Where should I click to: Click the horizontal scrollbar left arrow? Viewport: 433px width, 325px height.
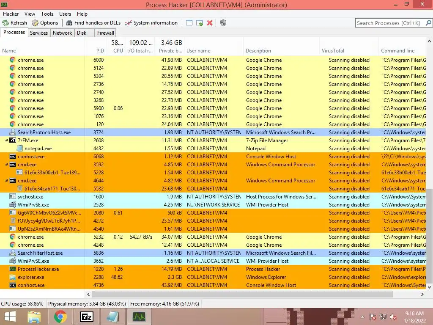coord(88,295)
